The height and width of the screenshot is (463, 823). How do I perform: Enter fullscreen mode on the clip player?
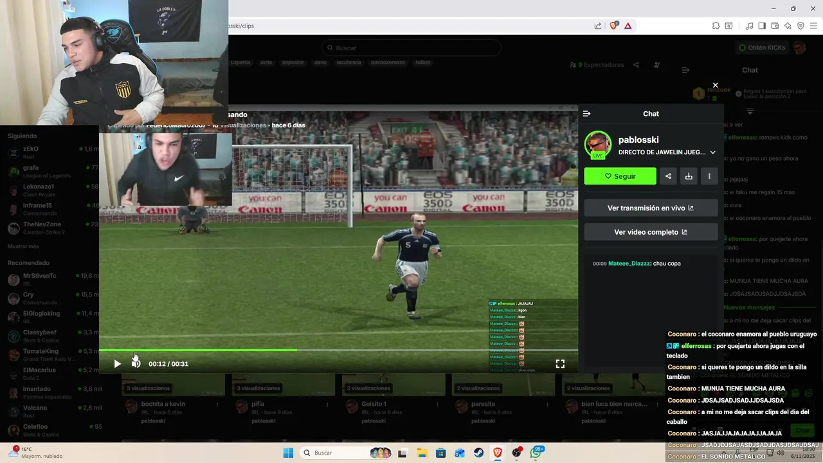tap(560, 364)
